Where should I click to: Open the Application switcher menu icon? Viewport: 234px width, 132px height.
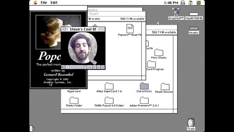199,3
